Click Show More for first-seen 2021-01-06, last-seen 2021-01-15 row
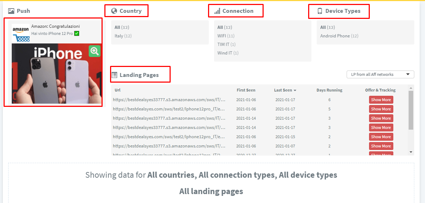Viewport: 425px width, 203px height. [381, 137]
